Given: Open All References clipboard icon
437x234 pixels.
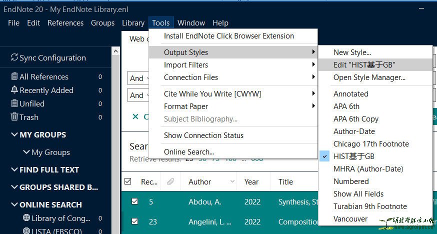Looking at the screenshot, I should tap(14, 76).
